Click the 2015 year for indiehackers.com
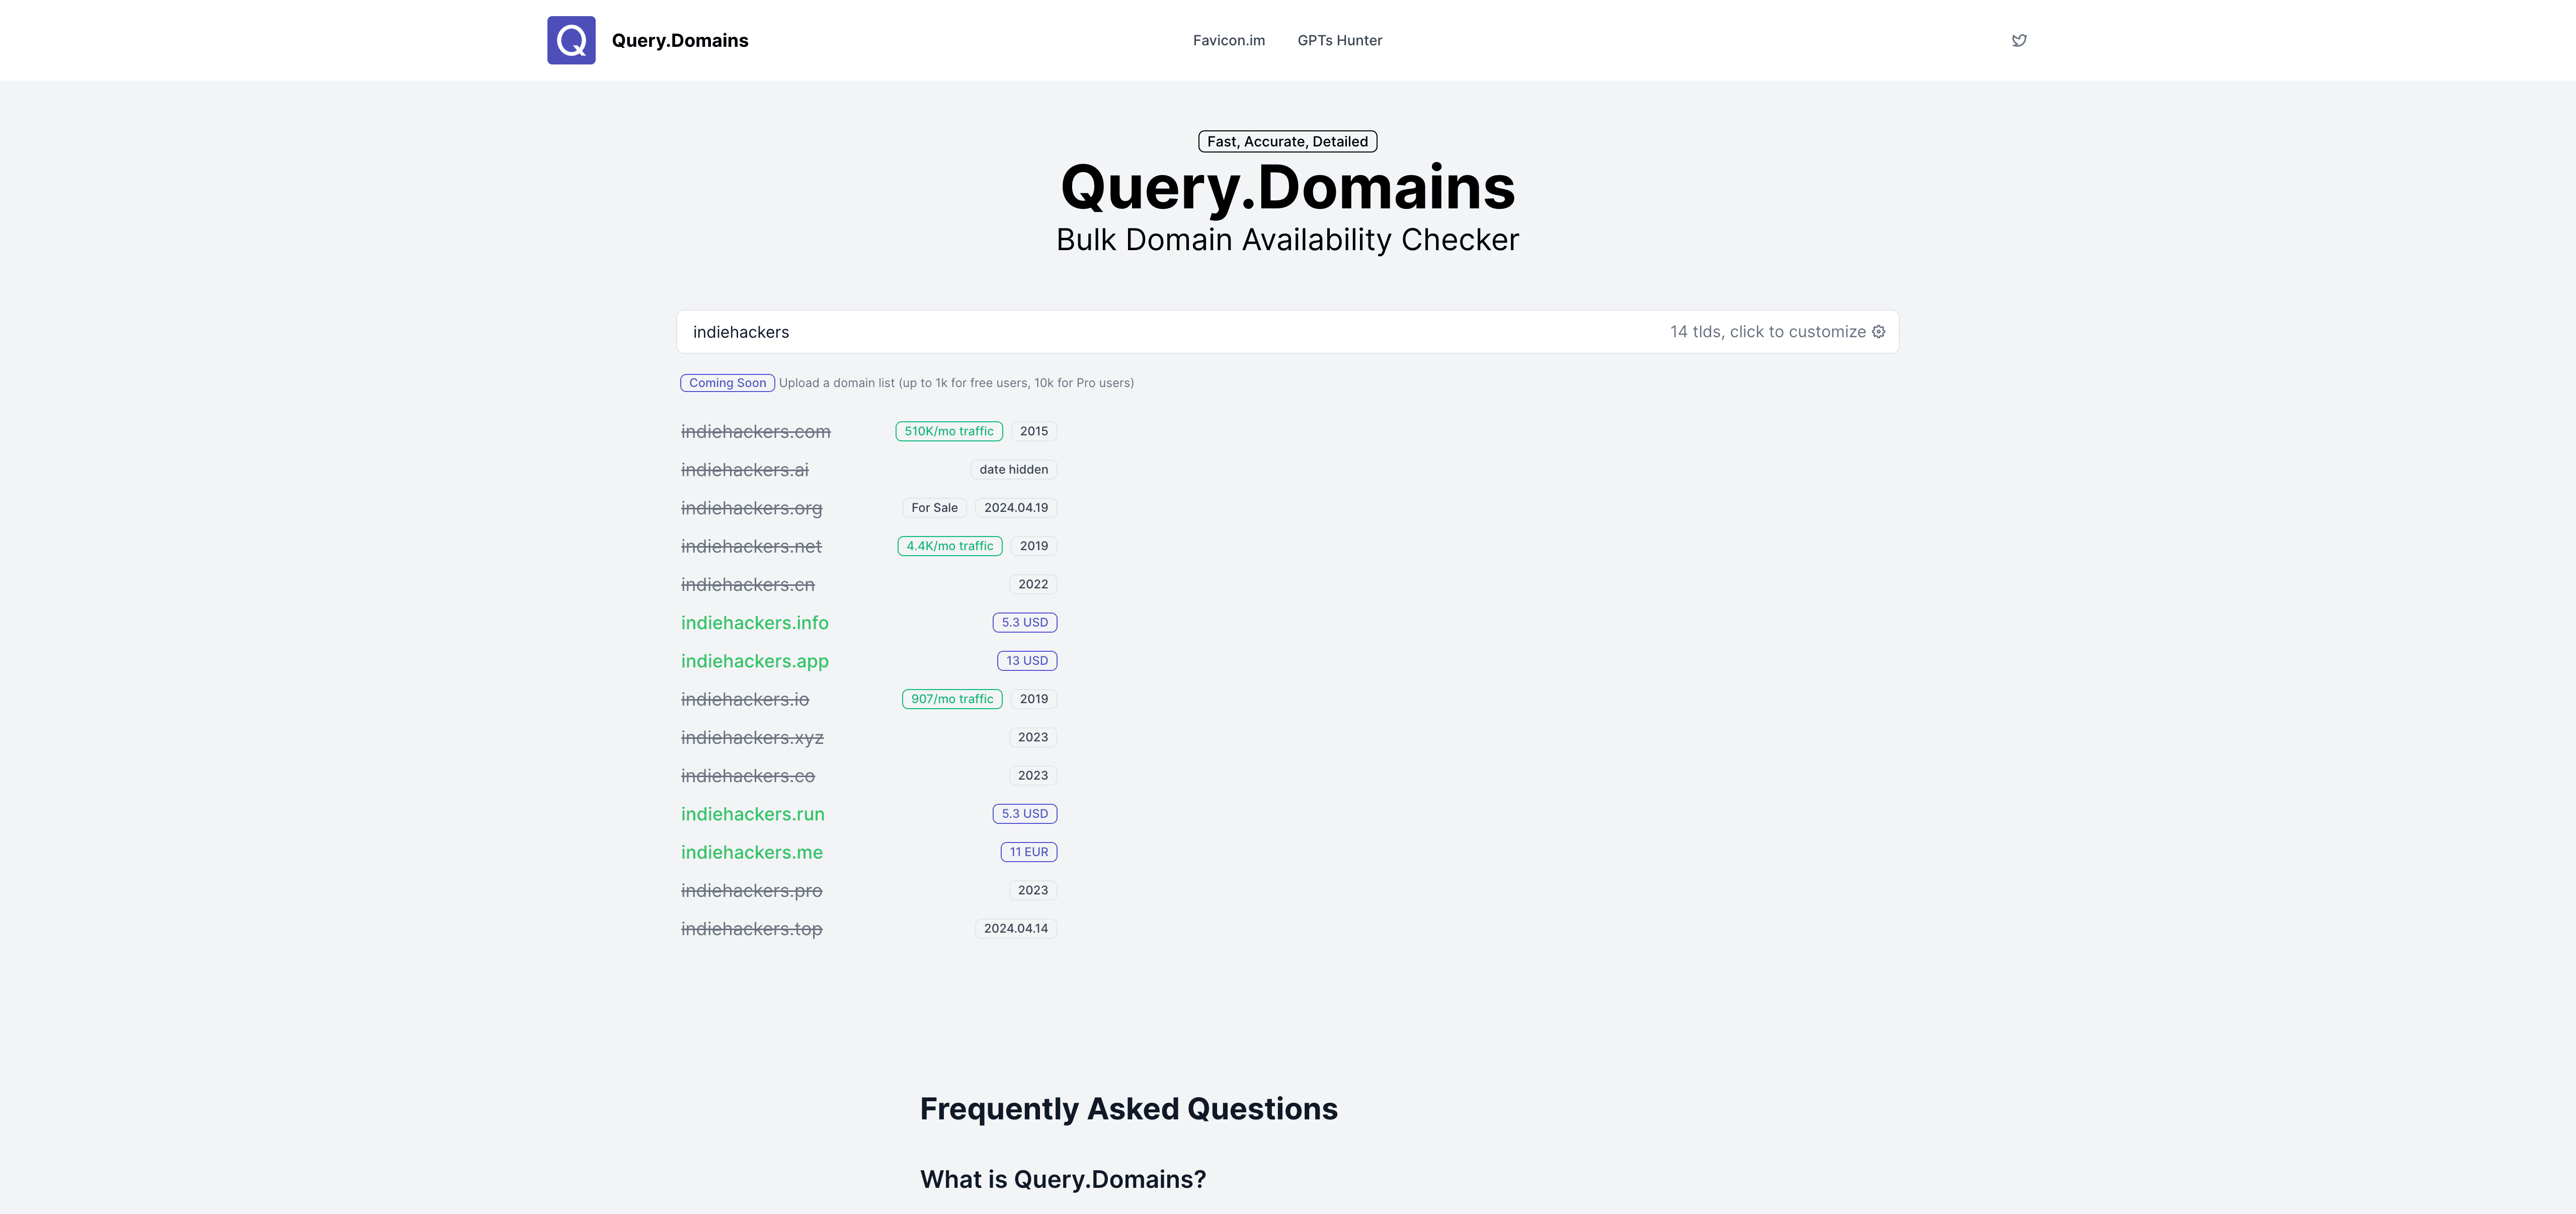The image size is (2576, 1214). click(1033, 431)
